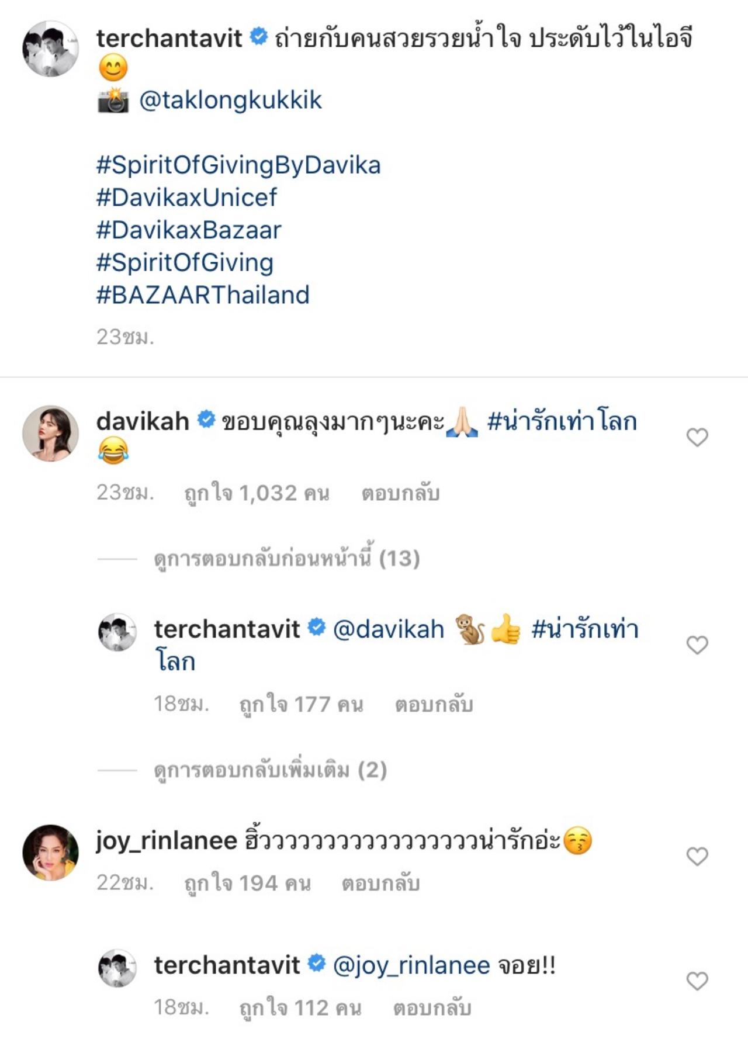
Task: Expand the 13 previous replies
Action: pos(286,559)
